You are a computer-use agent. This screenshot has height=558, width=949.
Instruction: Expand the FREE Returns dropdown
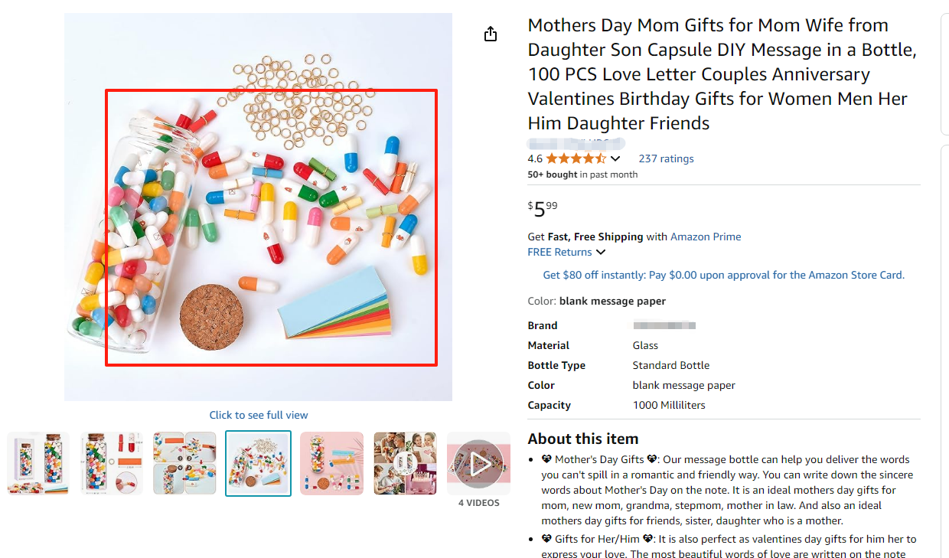[x=601, y=253]
